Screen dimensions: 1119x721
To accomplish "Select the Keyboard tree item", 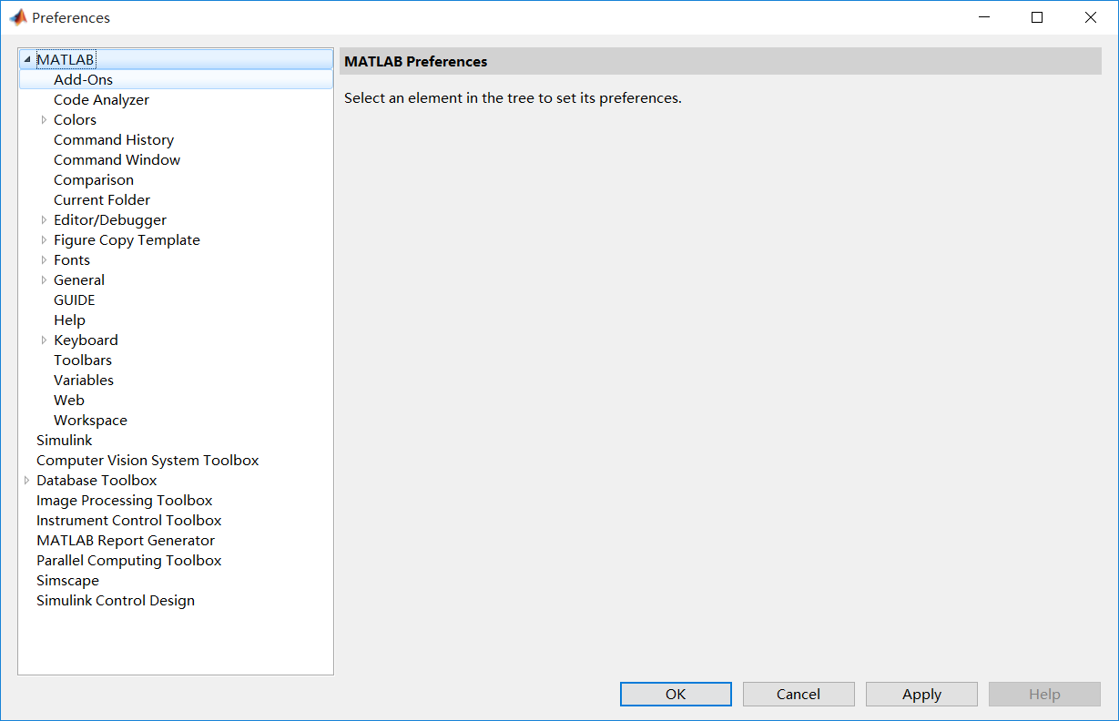I will click(86, 340).
